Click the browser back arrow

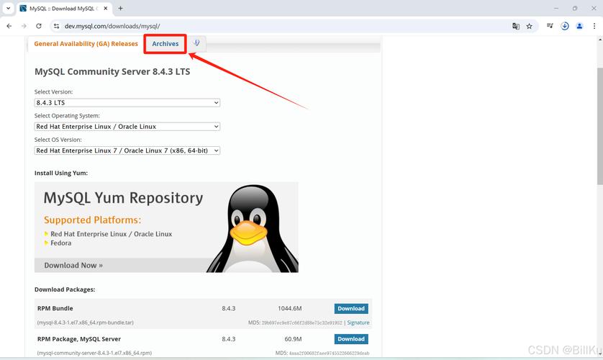pos(9,26)
